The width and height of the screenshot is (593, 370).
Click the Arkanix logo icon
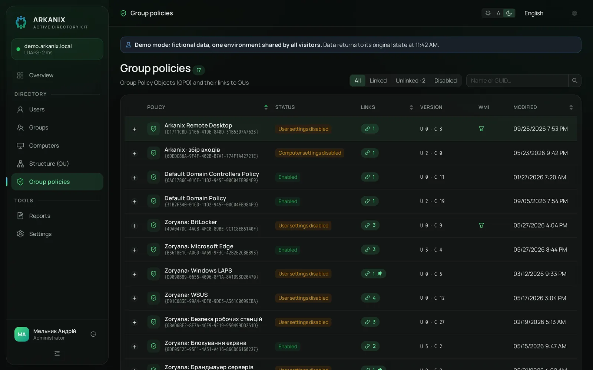pos(21,22)
